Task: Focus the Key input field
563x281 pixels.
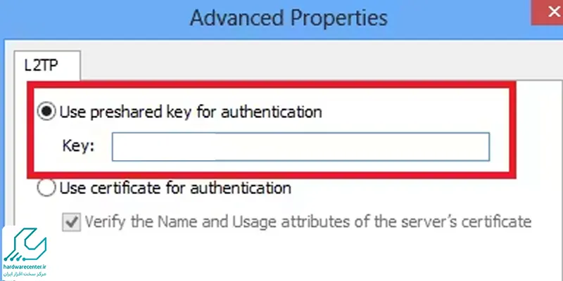Action: [x=301, y=147]
